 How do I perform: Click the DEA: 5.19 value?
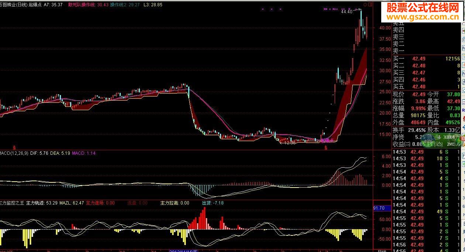pyautogui.click(x=60, y=153)
